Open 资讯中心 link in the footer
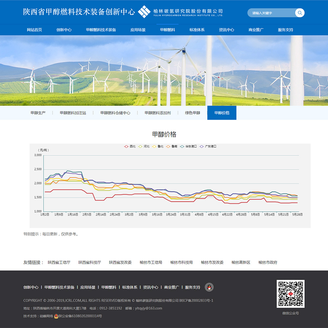Image resolution: width=328 pixels, height=328 pixels. coord(151,287)
